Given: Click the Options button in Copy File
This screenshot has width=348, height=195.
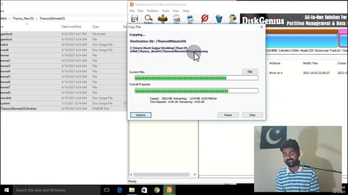Looking at the screenshot, I should point(141,115).
